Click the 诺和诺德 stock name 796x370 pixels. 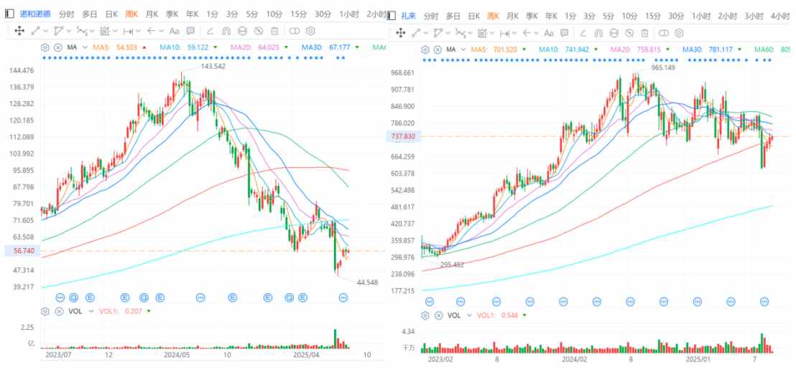35,14
